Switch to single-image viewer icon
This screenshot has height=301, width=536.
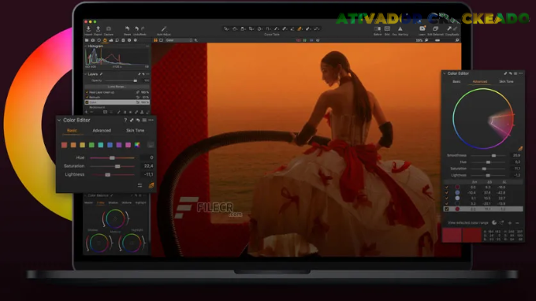tap(161, 40)
